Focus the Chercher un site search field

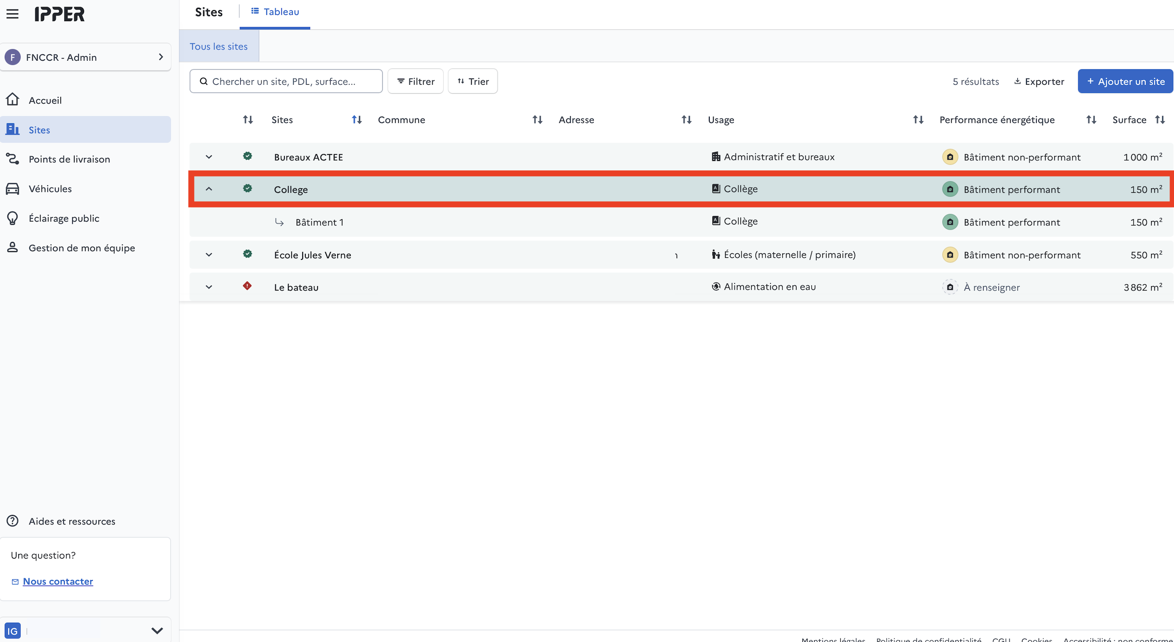tap(286, 81)
